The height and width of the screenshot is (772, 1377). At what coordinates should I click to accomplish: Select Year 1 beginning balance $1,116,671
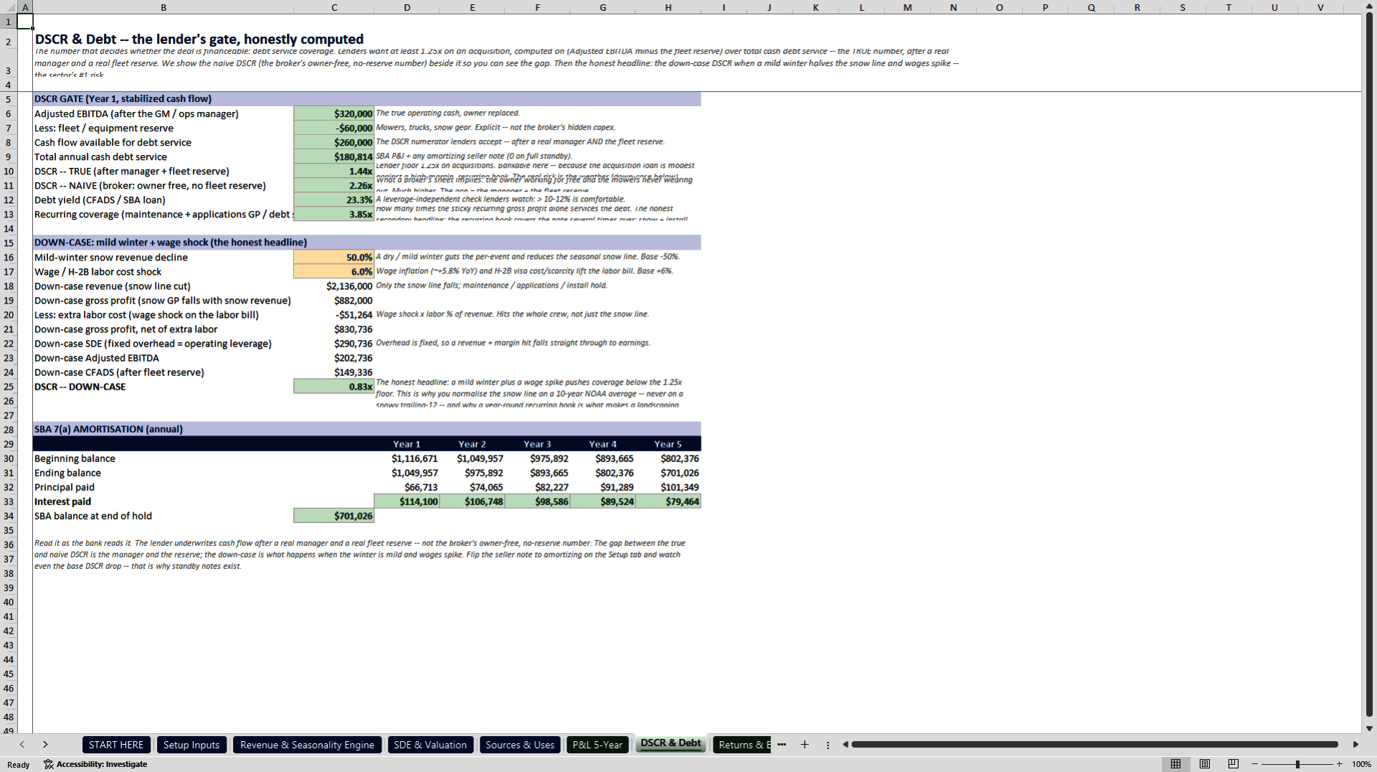pos(407,458)
